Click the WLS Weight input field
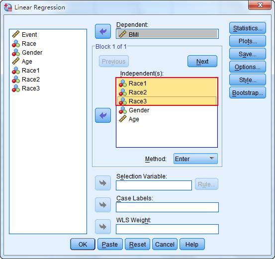Screen dimensions: 275x259 (167, 229)
